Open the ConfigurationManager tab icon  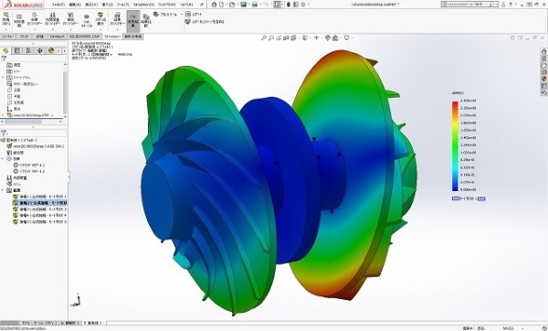tap(28, 50)
